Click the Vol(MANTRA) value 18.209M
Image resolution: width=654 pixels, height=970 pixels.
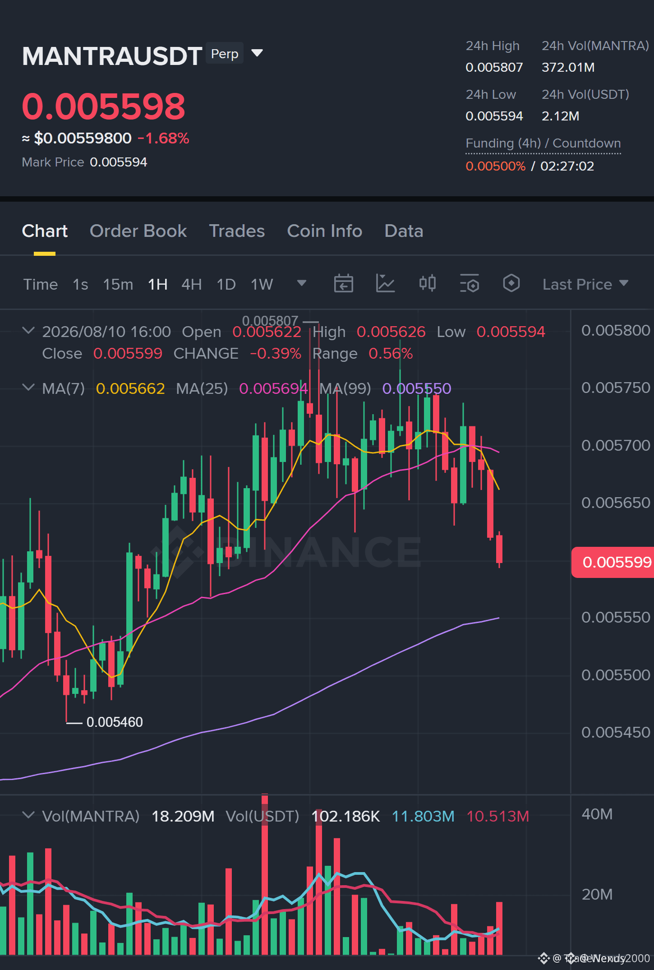click(x=183, y=816)
